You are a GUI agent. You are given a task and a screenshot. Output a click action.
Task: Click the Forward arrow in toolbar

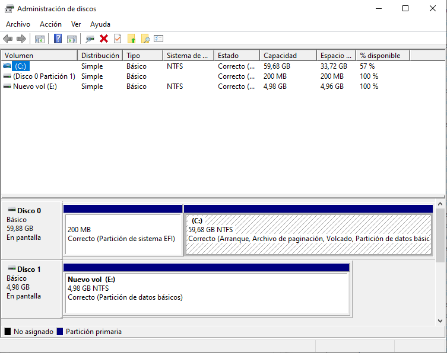pyautogui.click(x=21, y=39)
